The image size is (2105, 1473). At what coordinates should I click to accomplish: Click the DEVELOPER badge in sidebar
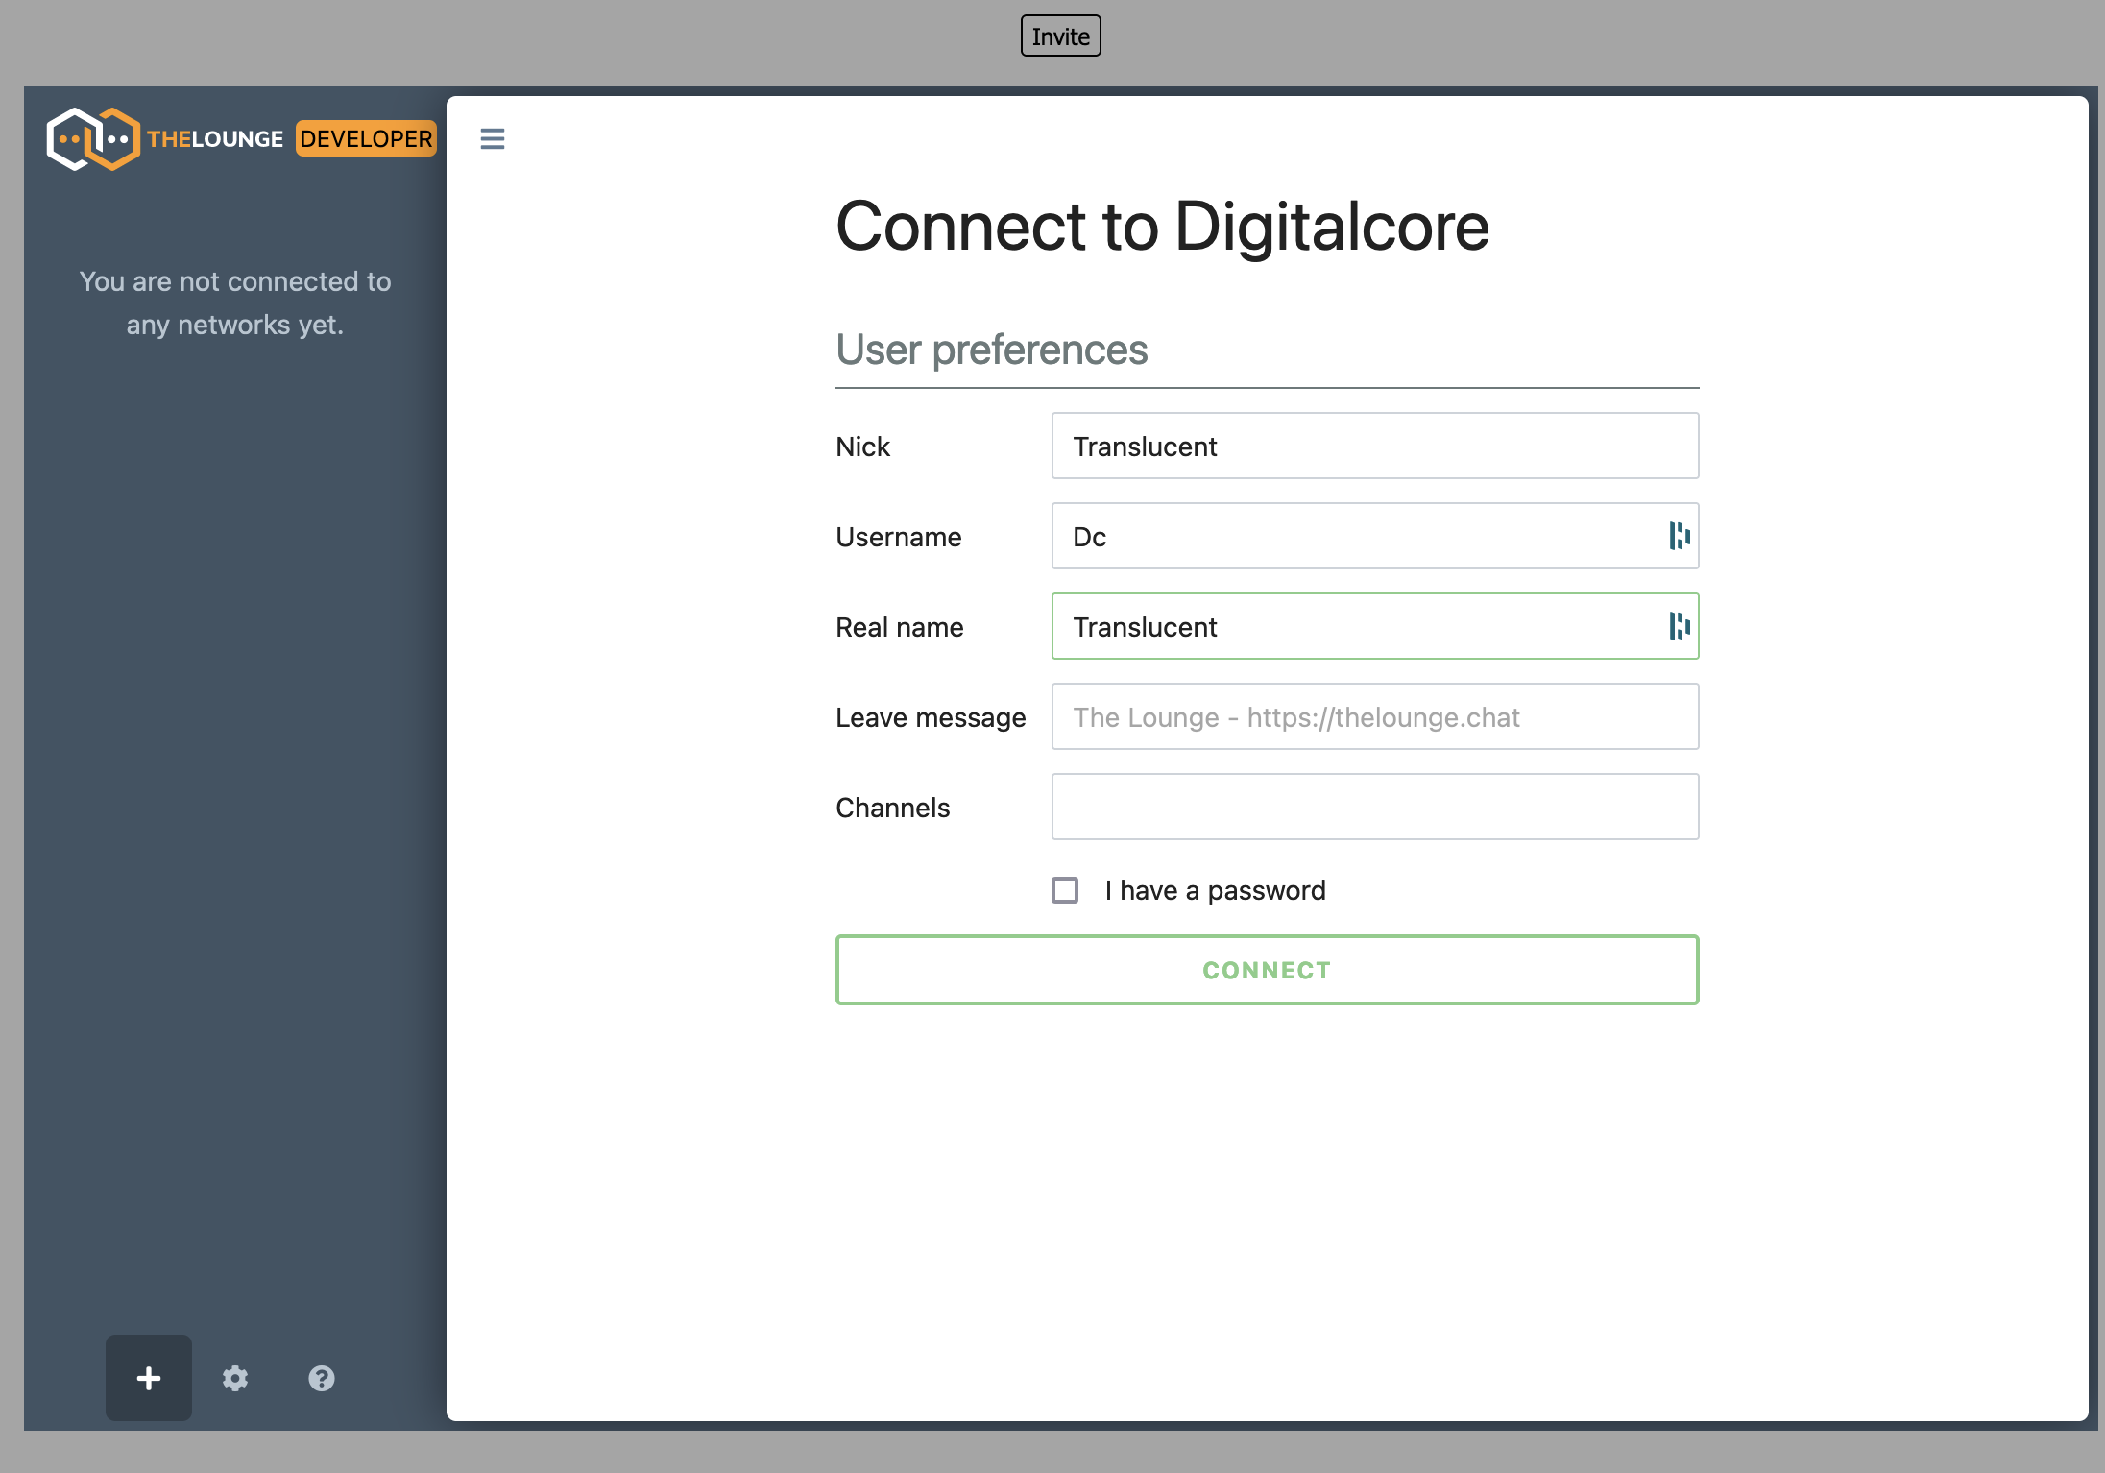point(366,139)
